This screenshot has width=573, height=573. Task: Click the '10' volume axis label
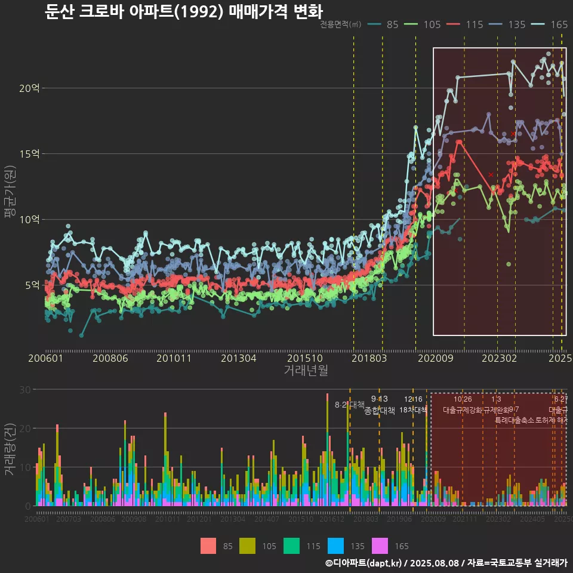point(25,467)
